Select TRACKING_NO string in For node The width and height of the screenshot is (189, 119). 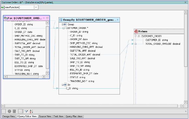[27, 74]
